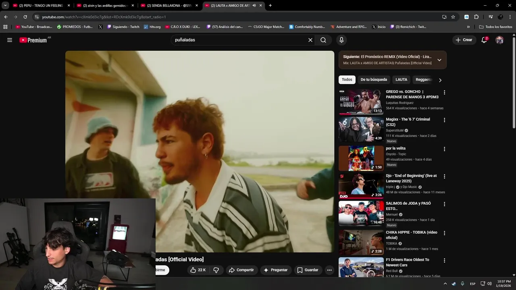Click the Crear button
The image size is (516, 290).
click(464, 40)
